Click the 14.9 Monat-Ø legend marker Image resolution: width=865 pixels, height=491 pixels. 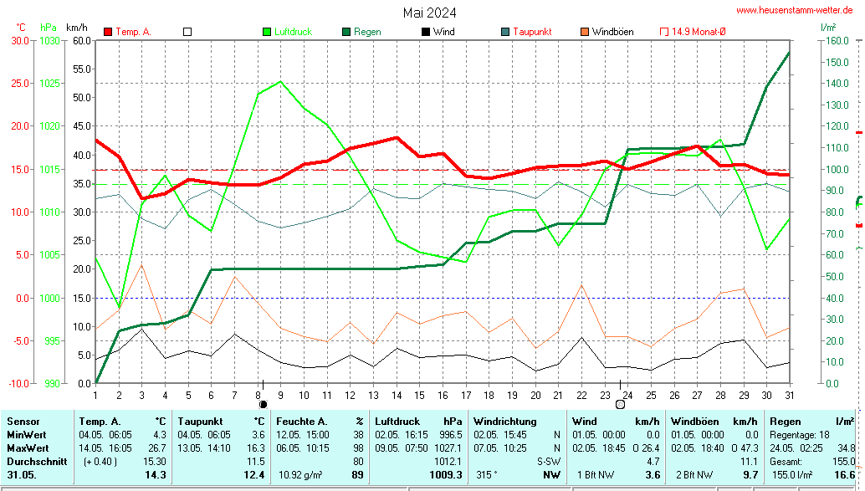(x=664, y=32)
